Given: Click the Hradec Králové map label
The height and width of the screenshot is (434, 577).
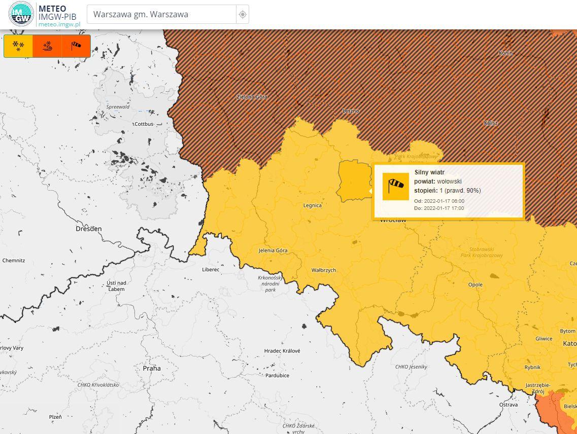Looking at the screenshot, I should (282, 351).
